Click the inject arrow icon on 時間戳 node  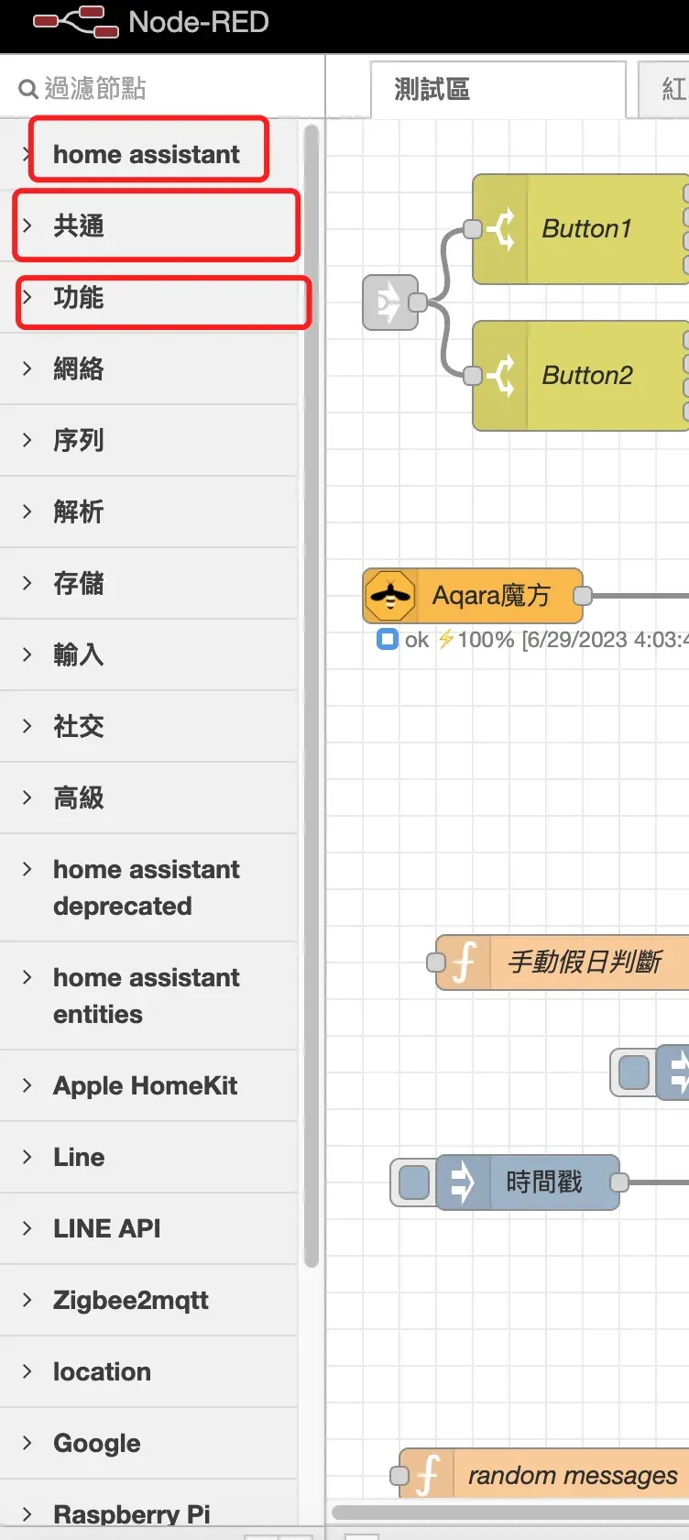pyautogui.click(x=463, y=1182)
